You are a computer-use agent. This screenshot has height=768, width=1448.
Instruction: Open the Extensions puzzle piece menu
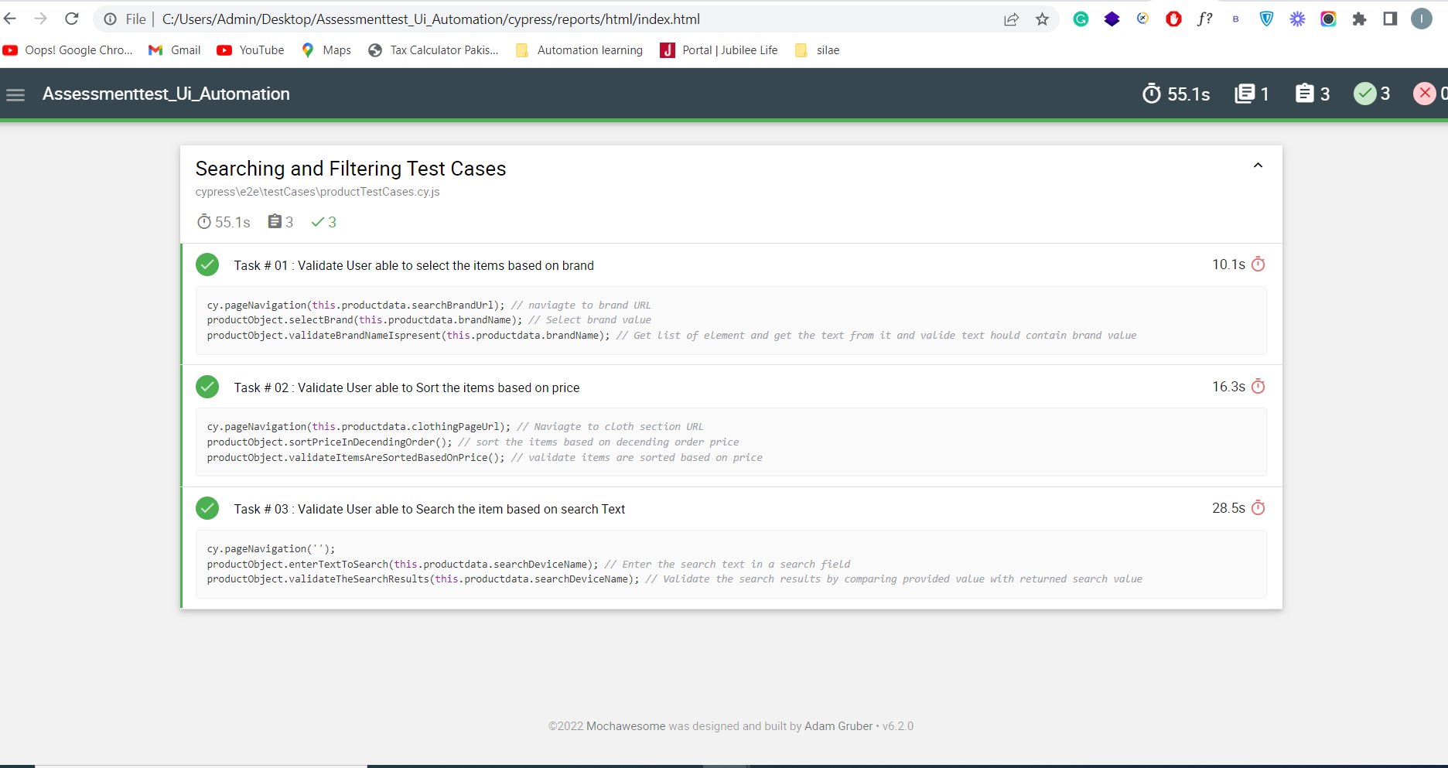tap(1359, 19)
